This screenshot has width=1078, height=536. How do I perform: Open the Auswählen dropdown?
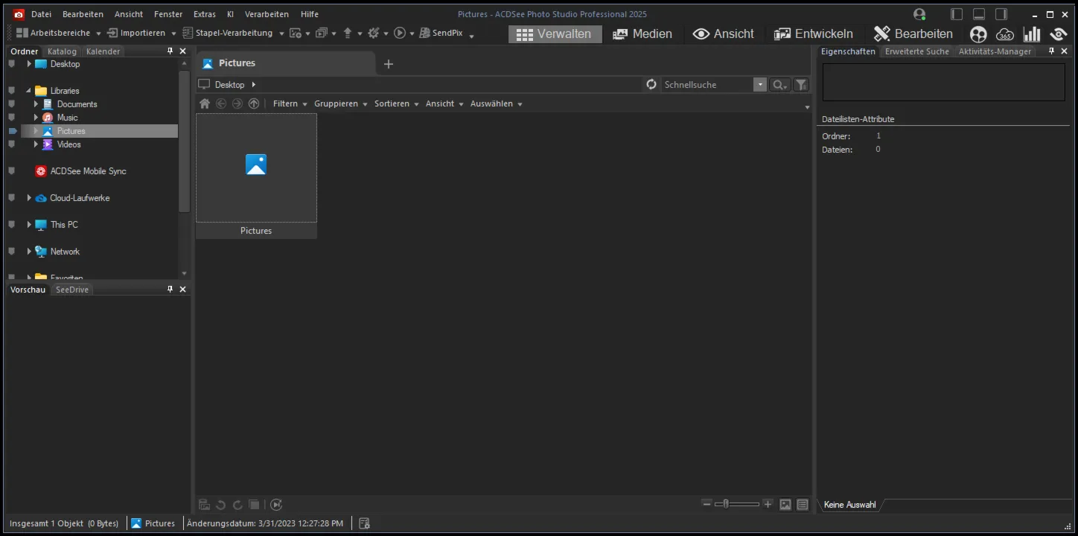pos(497,103)
